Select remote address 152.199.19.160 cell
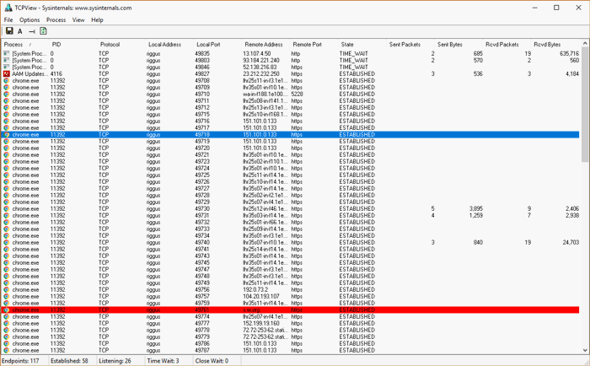The image size is (590, 366). [261, 324]
